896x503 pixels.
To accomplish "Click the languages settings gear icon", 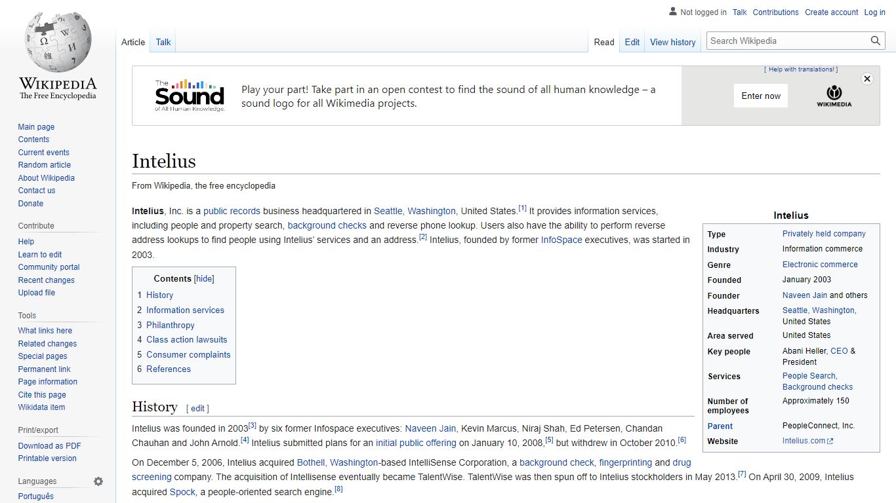I will [x=98, y=481].
